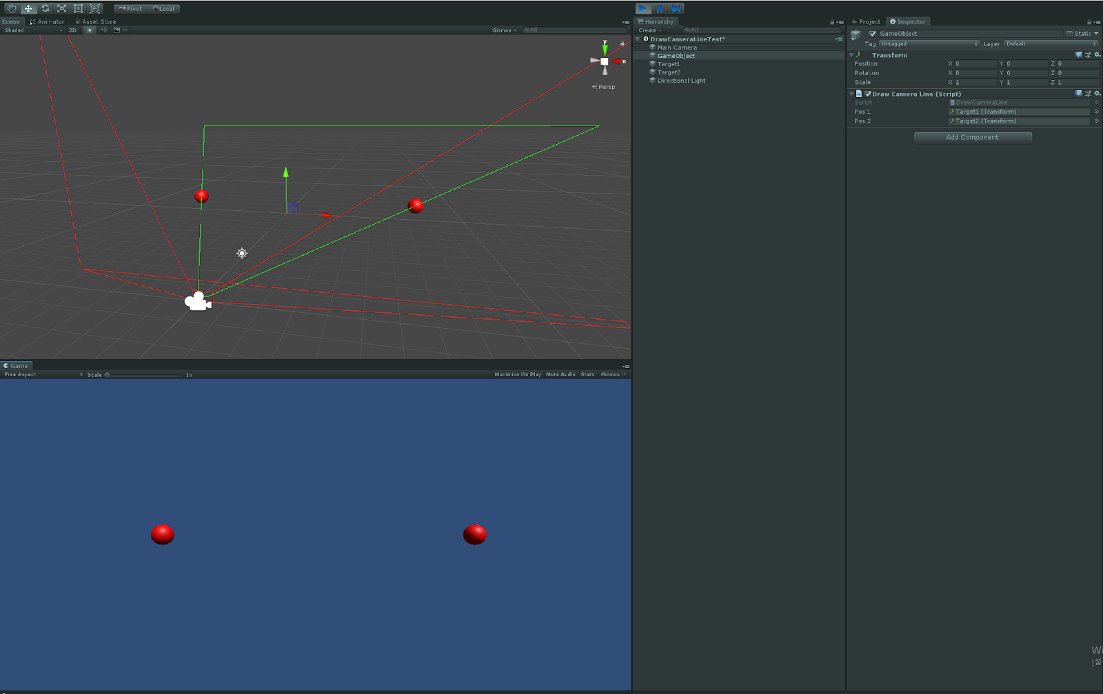Enable the Draw Camera Line script checkbox
1103x694 pixels.
coord(869,93)
